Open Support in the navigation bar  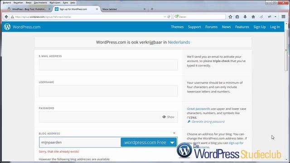coord(194,27)
